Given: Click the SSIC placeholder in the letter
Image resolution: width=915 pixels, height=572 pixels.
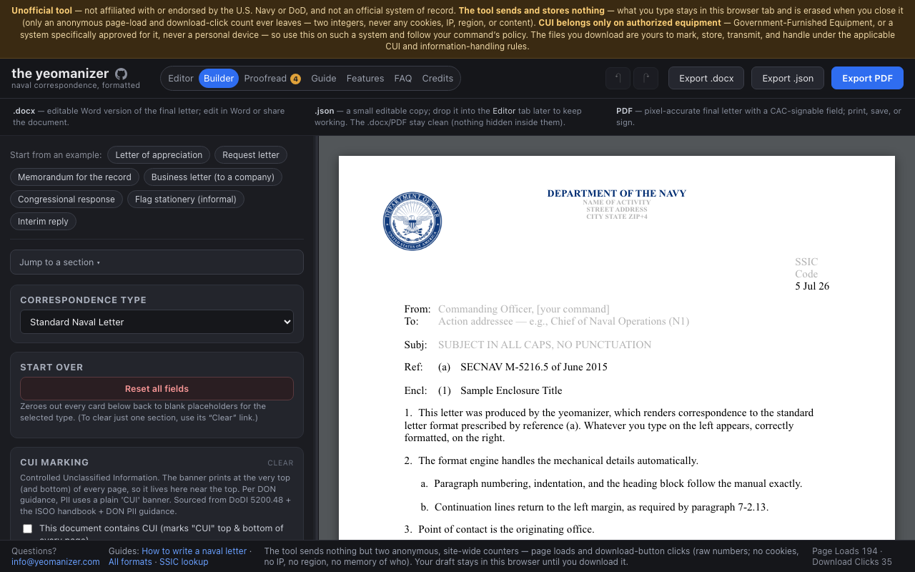Looking at the screenshot, I should click(806, 262).
